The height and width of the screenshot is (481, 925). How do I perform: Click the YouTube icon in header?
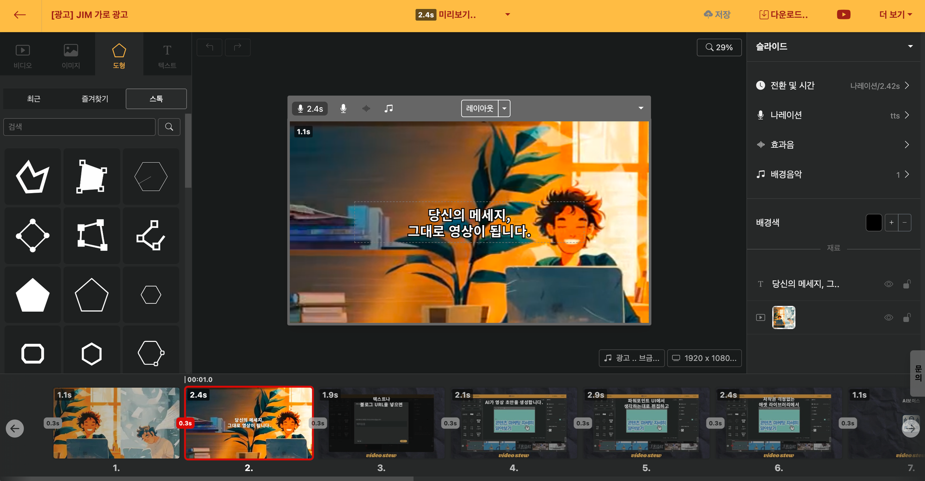click(x=844, y=15)
